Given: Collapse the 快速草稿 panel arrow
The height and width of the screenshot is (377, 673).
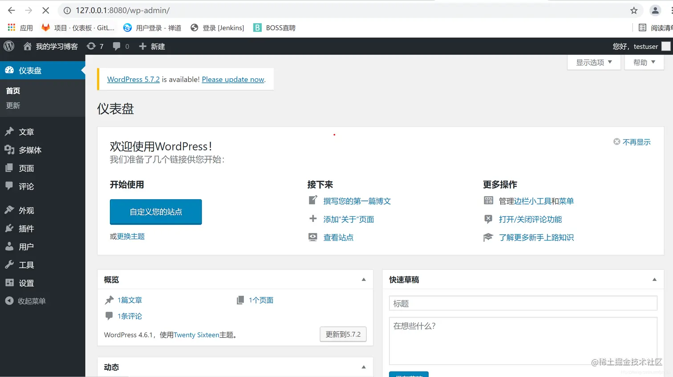Looking at the screenshot, I should [x=654, y=279].
